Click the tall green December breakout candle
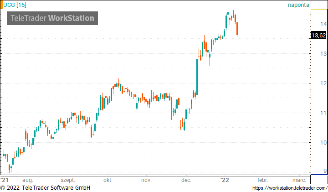 point(197,78)
